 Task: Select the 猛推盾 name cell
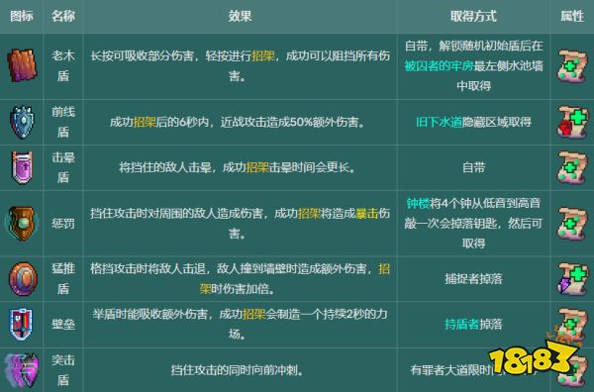coord(63,279)
